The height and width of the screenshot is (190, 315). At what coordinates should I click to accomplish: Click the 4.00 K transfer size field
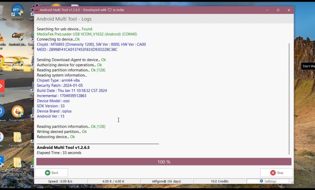pyautogui.click(x=113, y=181)
